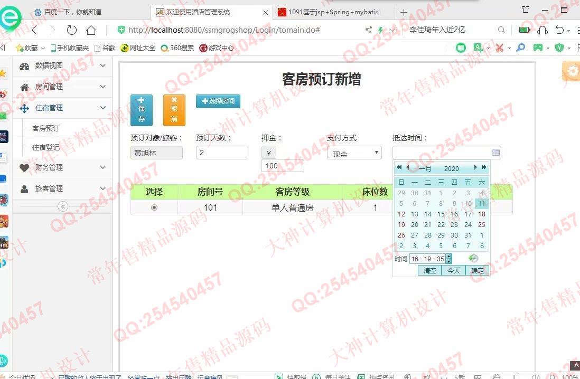Open the headphone icon in the toolbar
The width and height of the screenshot is (580, 379).
[x=542, y=30]
